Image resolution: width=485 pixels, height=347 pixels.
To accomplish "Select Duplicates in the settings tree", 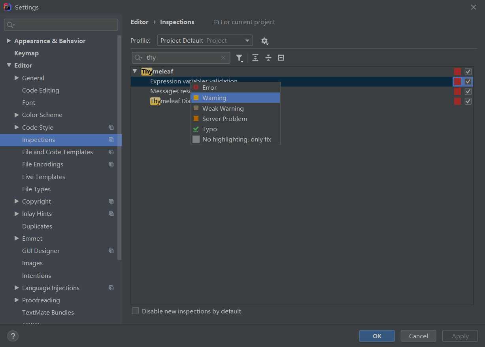I will point(37,226).
